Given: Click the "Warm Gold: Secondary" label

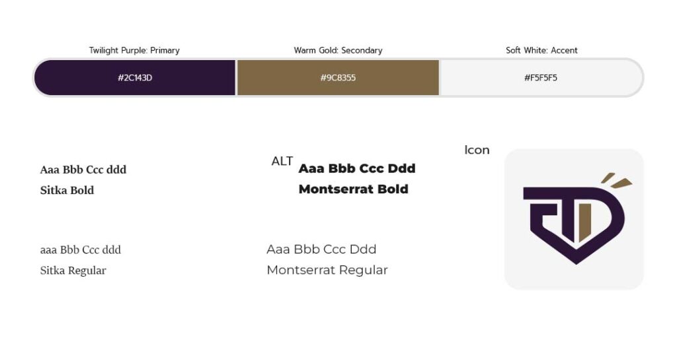Looking at the screenshot, I should point(338,50).
